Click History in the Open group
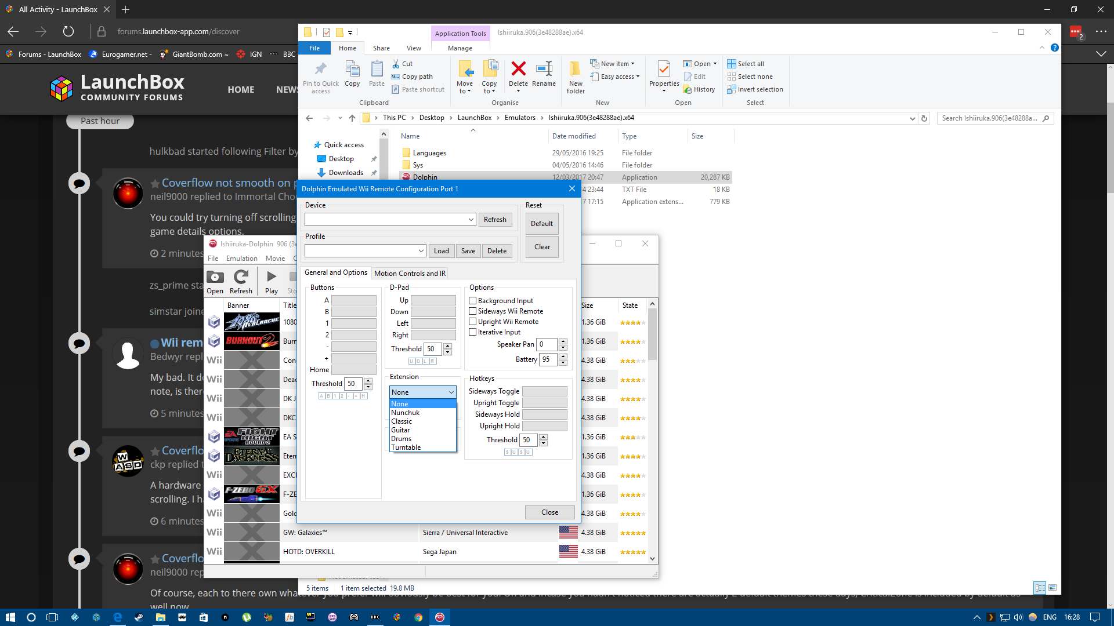The height and width of the screenshot is (626, 1114). 699,89
